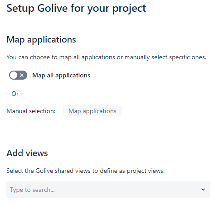The image size is (219, 205).
Task: Open manual selection via Map applications
Action: pyautogui.click(x=92, y=111)
